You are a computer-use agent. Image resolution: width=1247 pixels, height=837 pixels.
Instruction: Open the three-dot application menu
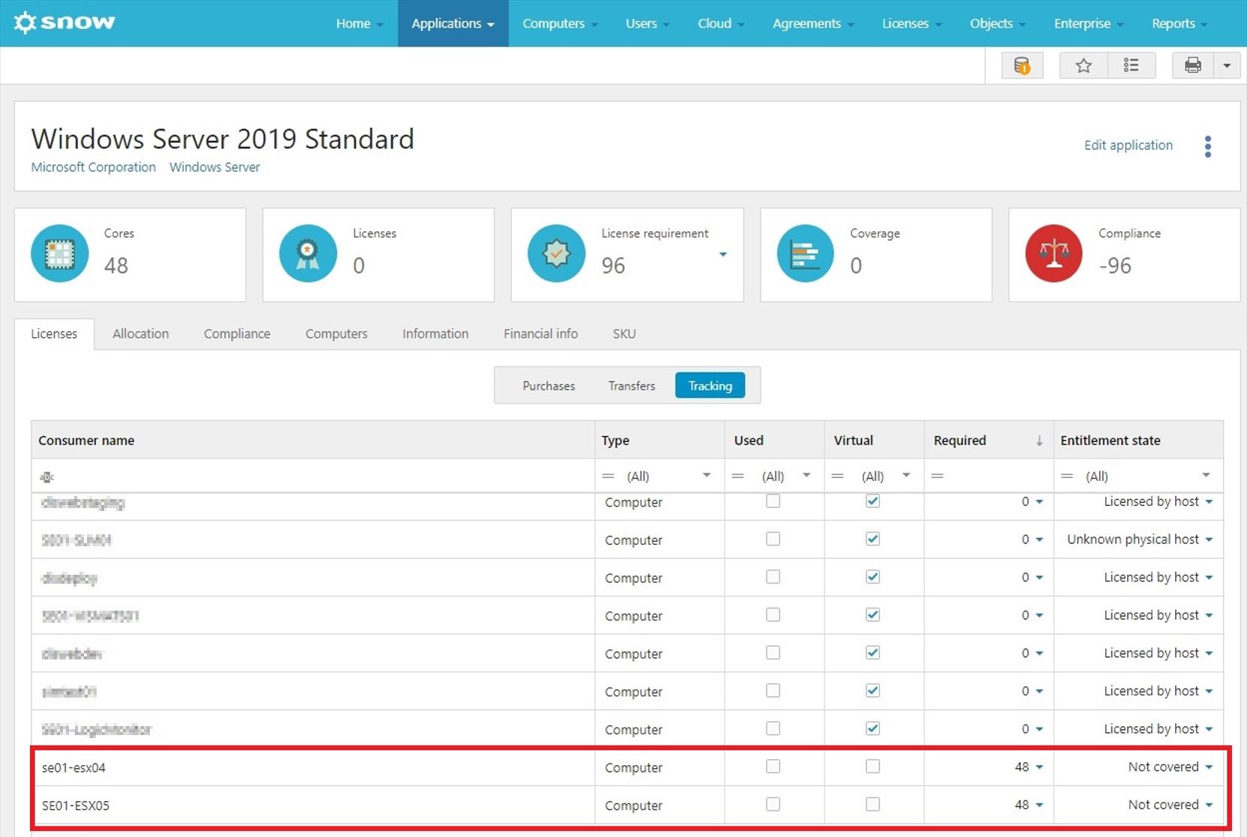[1208, 146]
